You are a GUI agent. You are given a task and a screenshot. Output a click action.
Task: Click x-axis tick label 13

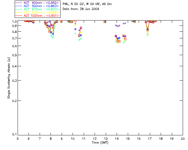(106, 139)
